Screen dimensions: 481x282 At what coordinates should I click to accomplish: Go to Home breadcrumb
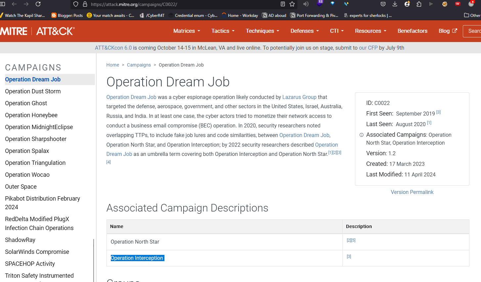tap(113, 65)
